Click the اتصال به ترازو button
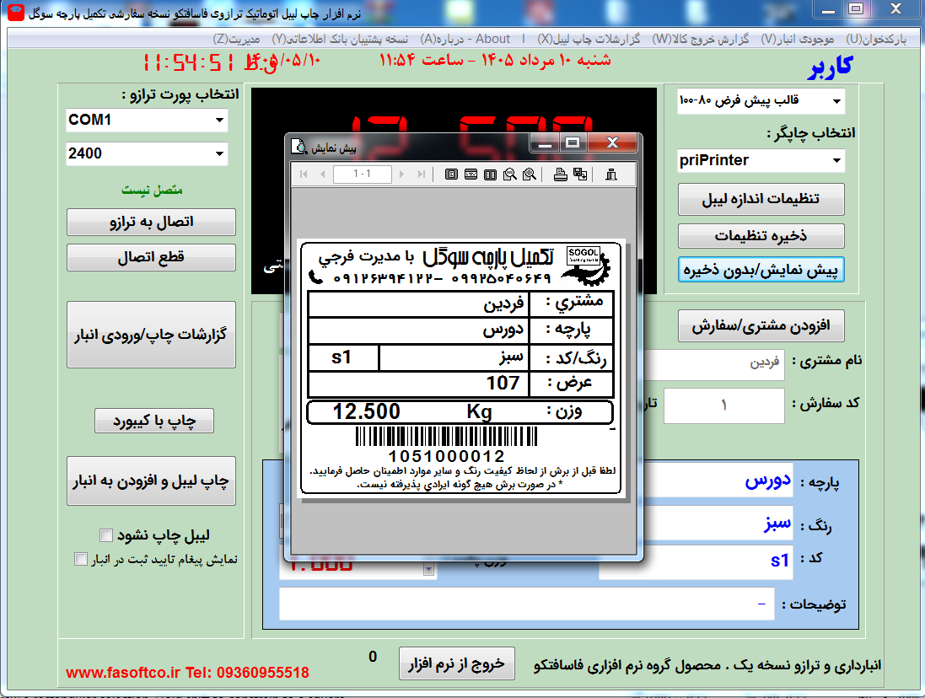The width and height of the screenshot is (925, 698). coord(151,223)
